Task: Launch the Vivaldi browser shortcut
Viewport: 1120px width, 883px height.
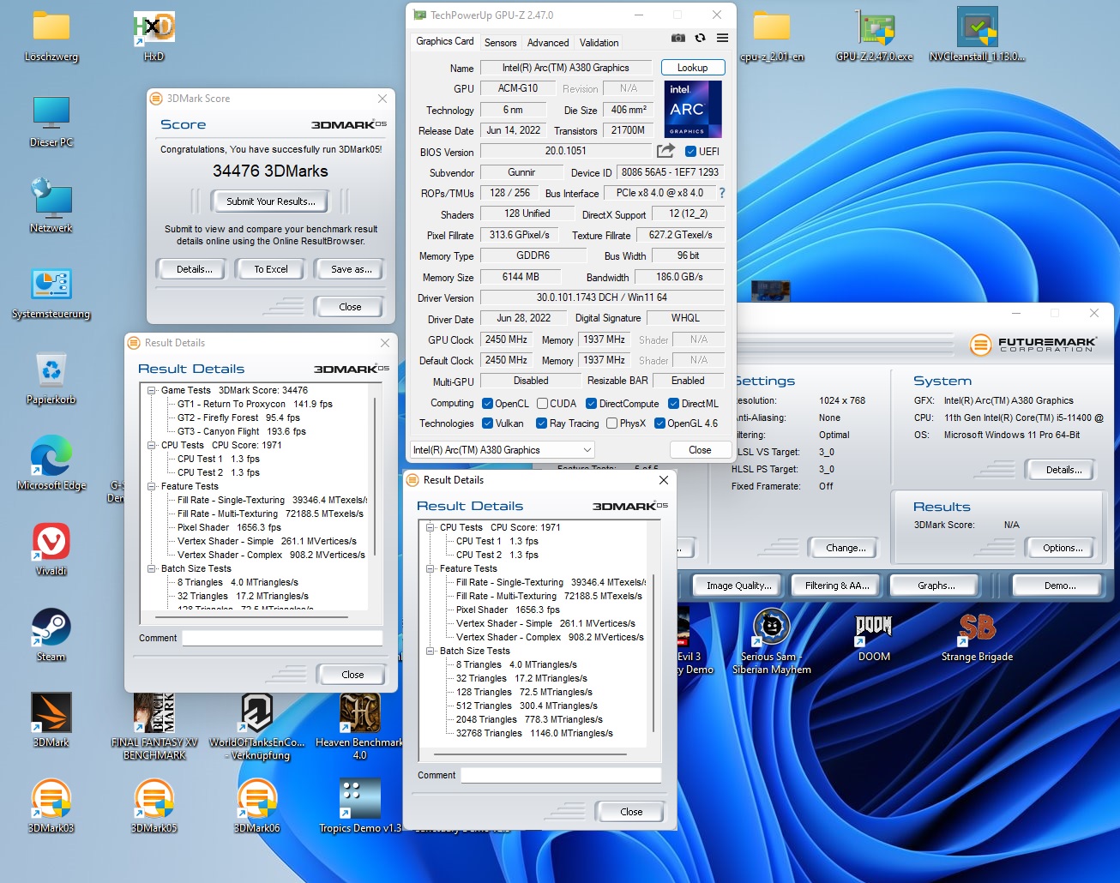Action: click(x=51, y=550)
